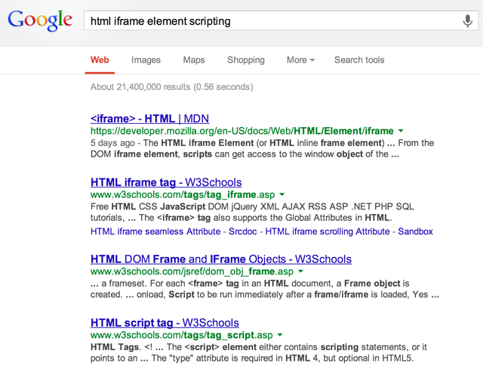Screen dimensions: 483x375
Task: Open the More dropdown menu
Action: point(300,60)
